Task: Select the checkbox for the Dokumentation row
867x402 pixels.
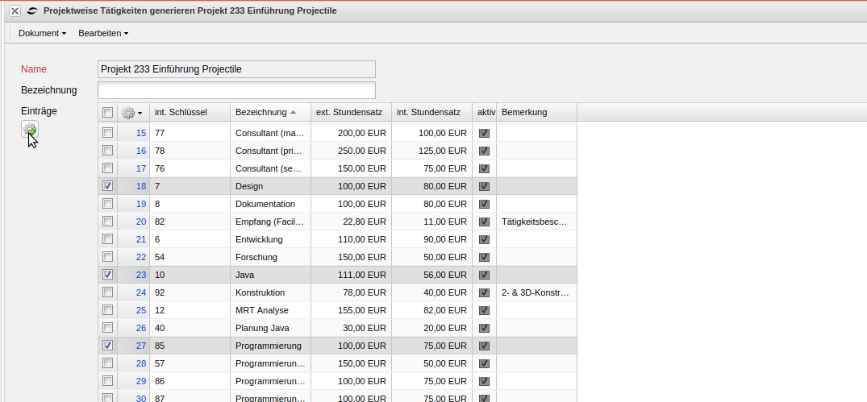Action: tap(108, 204)
